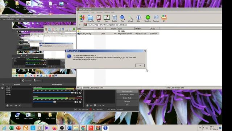This screenshot has width=232, height=131.
Task: Sort WinRAR list by Type column
Action: click(x=126, y=28)
